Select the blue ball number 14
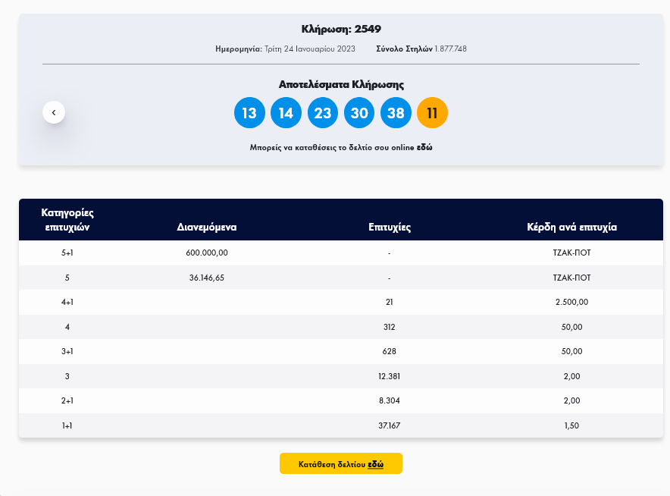This screenshot has height=496, width=670. [x=286, y=113]
